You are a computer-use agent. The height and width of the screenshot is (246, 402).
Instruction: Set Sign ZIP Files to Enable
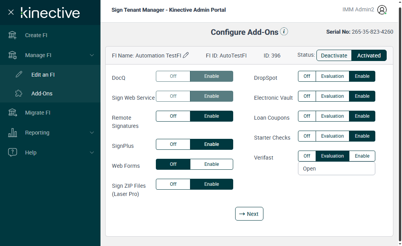pyautogui.click(x=212, y=184)
